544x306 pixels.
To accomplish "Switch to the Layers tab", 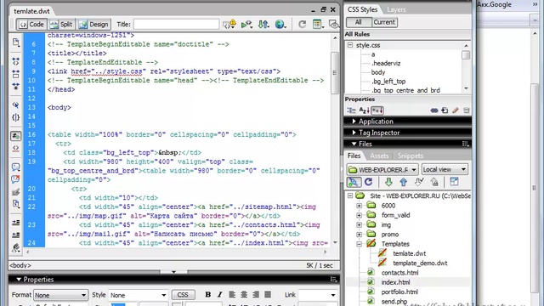I will [x=396, y=9].
